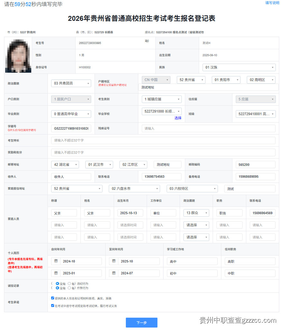283x331 pixels.
Task: Expand the 邮寄地址 province dropdown 42 湖北省
Action: 65,165
